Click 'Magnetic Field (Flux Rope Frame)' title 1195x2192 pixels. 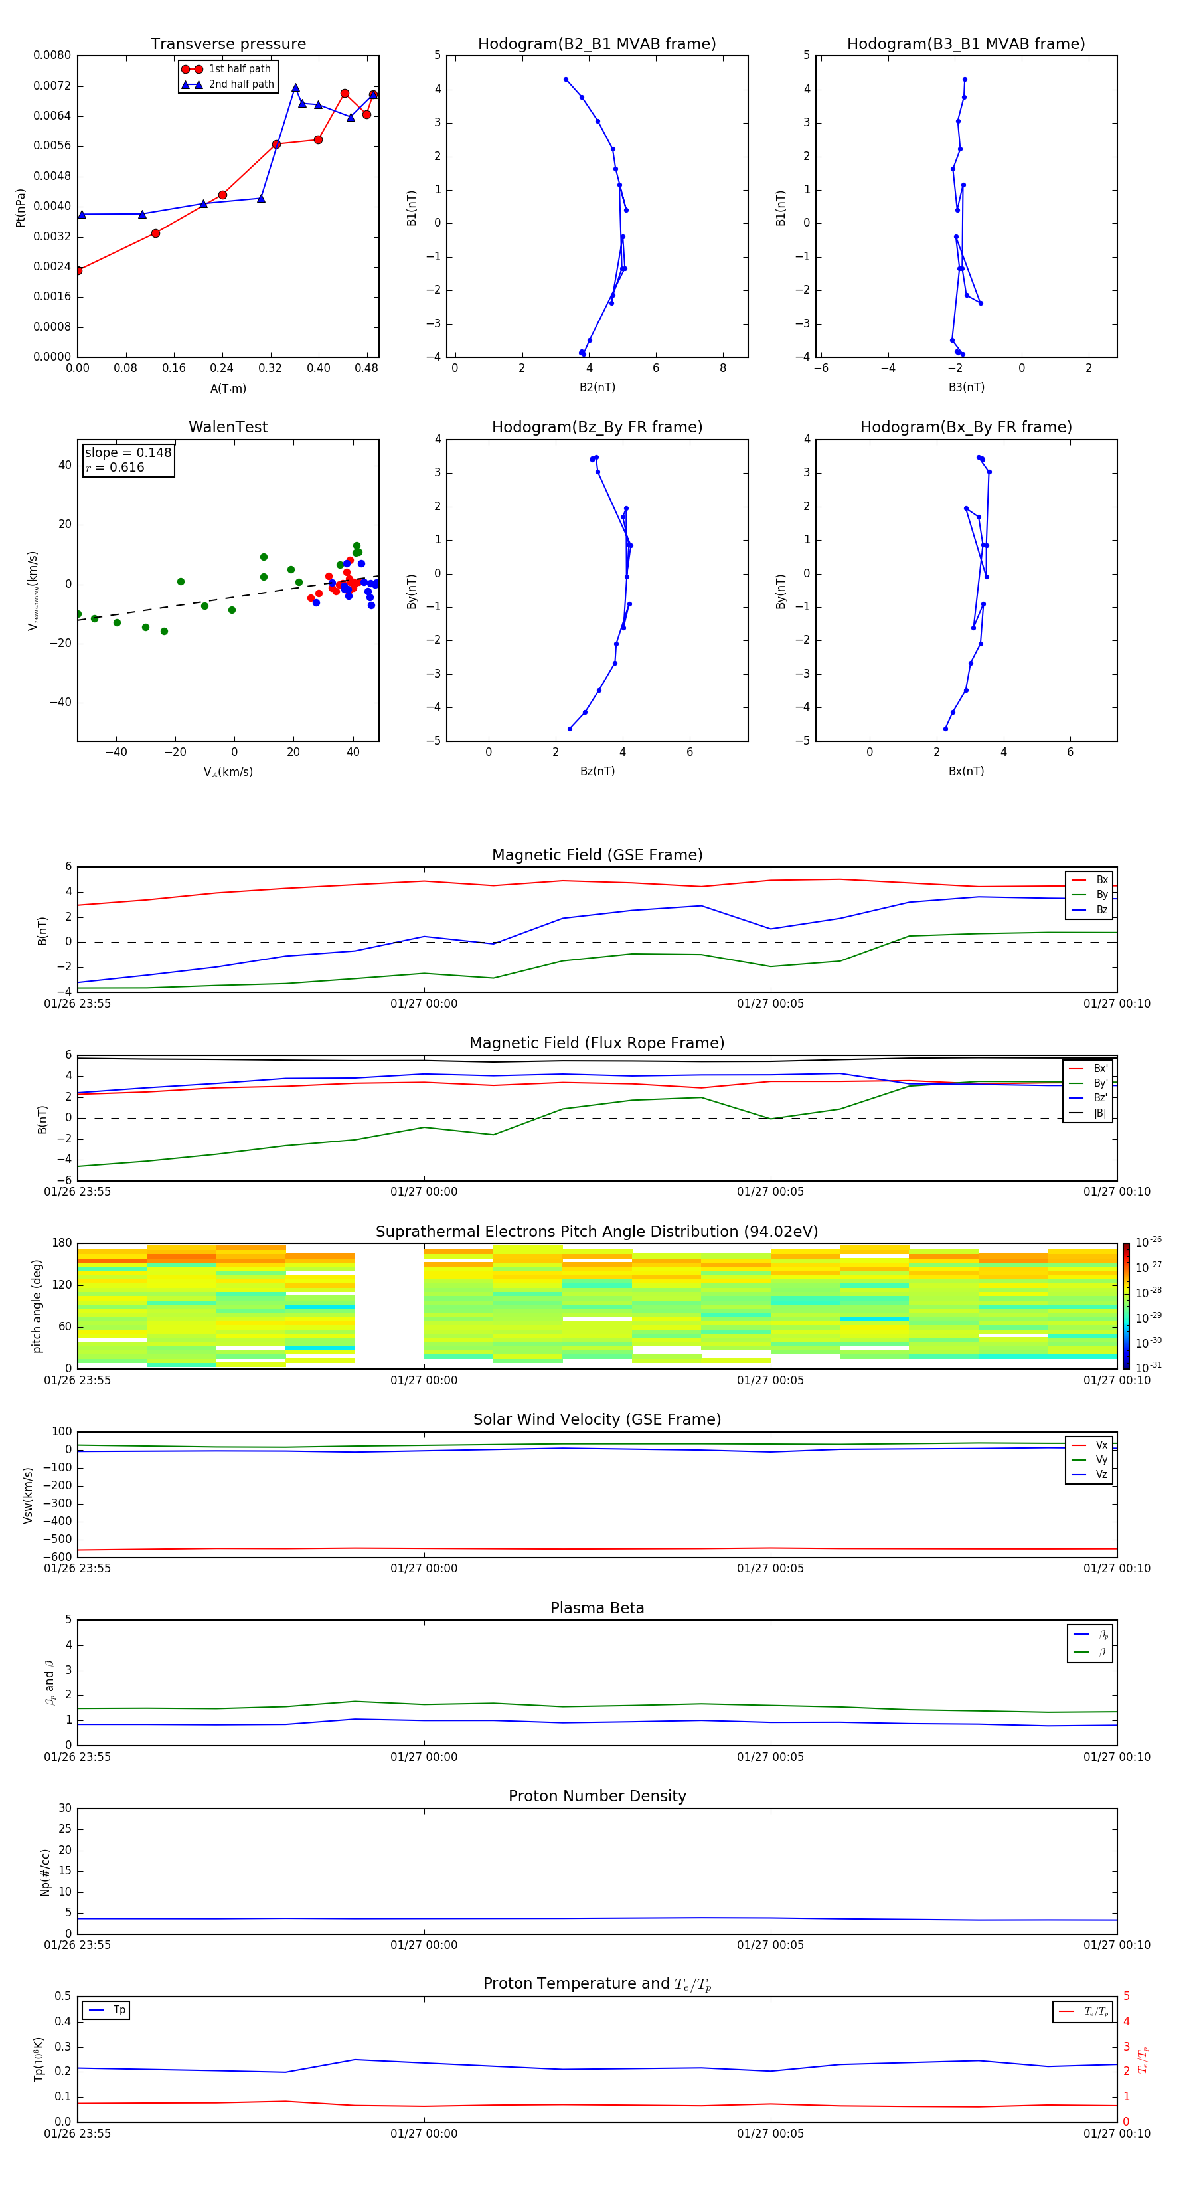[597, 1044]
